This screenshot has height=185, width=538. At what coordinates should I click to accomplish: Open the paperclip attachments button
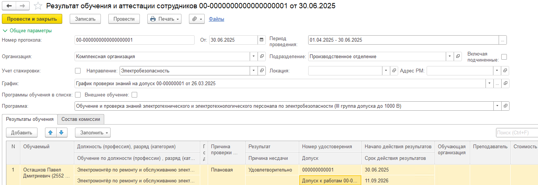pos(196,19)
